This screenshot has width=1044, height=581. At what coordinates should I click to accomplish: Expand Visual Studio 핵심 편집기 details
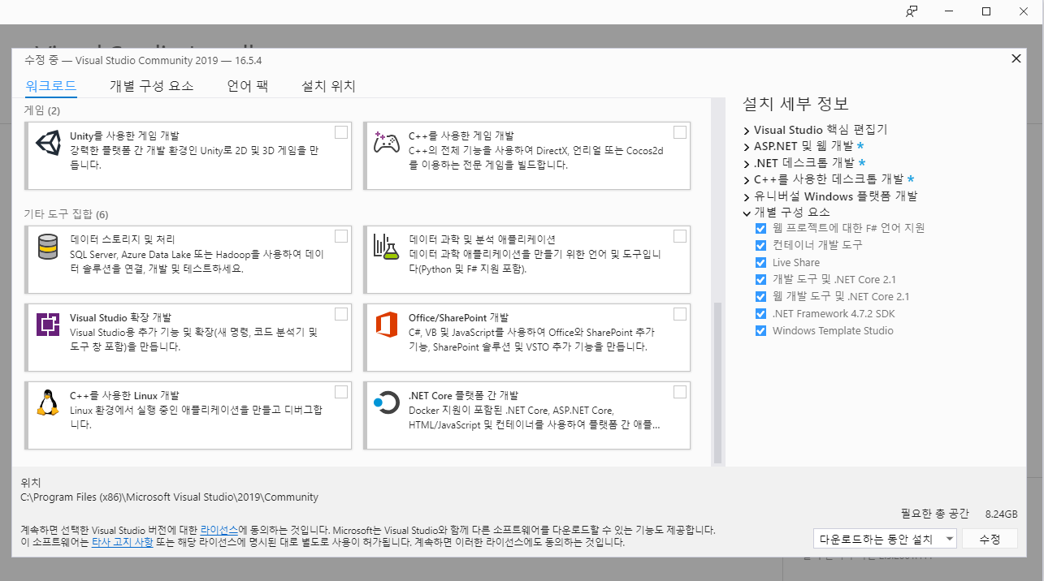747,130
